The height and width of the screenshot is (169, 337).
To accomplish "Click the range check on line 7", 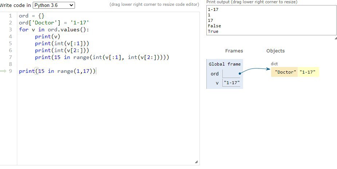I will click(x=102, y=57).
